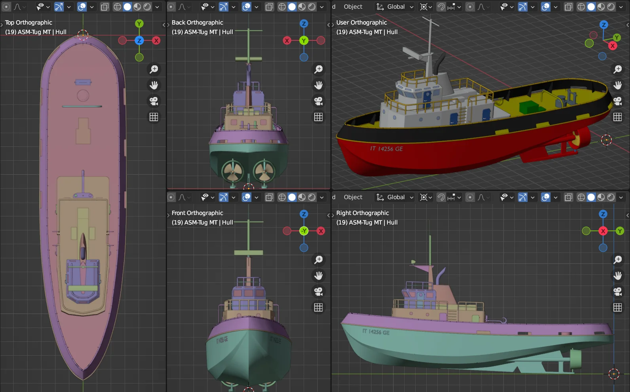This screenshot has width=630, height=392.
Task: Toggle snapping magnet in User Orthographic header
Action: tap(441, 7)
